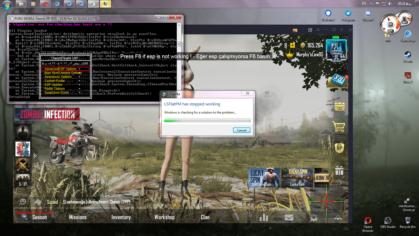This screenshot has width=419, height=236.
Task: Open the yellow treasure chest icon
Action: (340, 106)
